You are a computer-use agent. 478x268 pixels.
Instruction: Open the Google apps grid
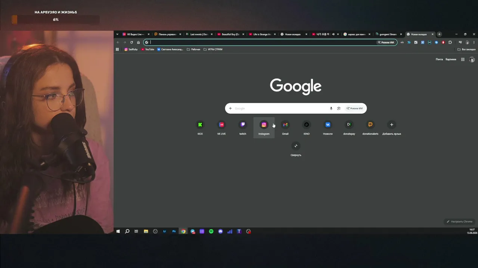(463, 59)
